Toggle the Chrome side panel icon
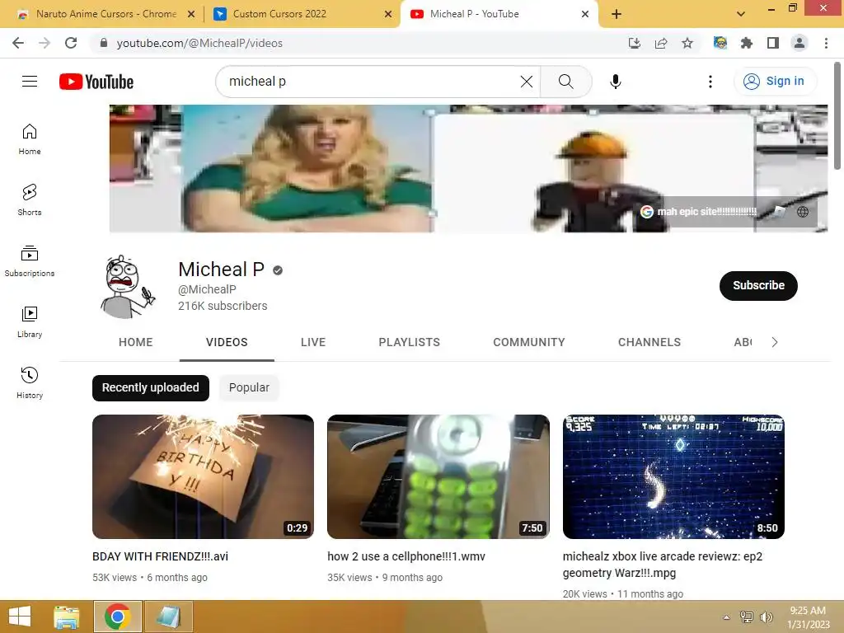844x633 pixels. [x=773, y=43]
